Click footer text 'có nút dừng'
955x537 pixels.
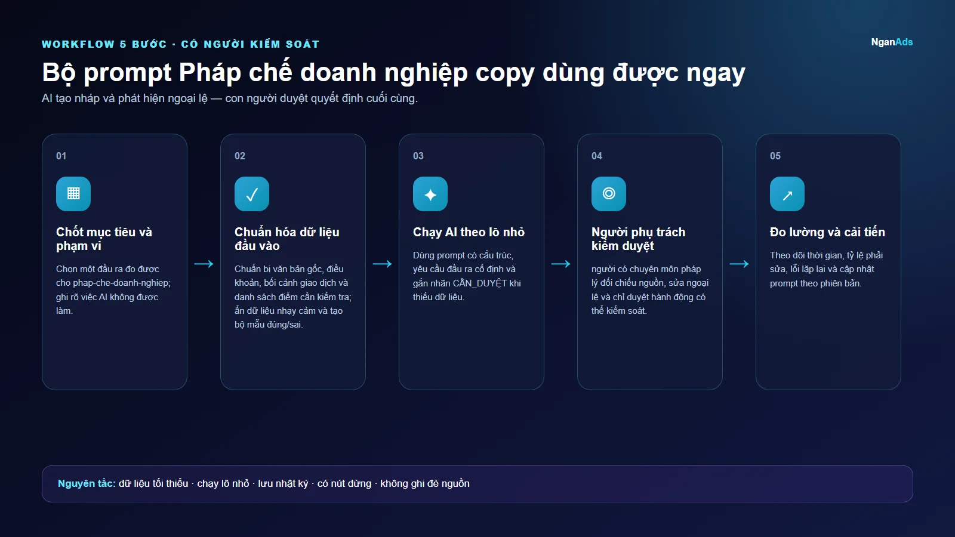[344, 483]
